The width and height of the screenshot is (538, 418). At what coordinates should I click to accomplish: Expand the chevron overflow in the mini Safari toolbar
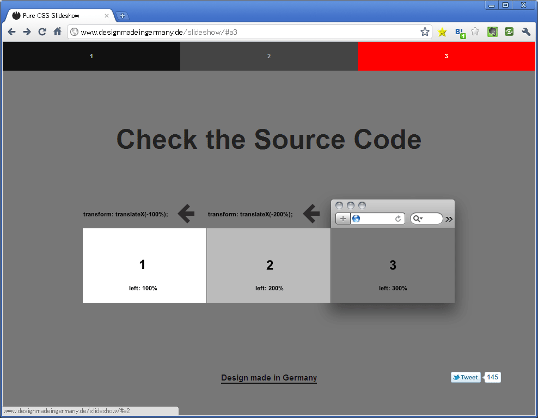coord(449,219)
